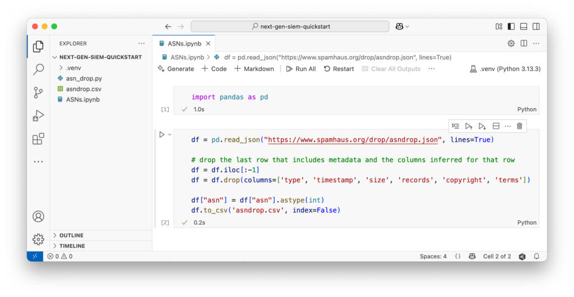Click the Accounts icon in activity bar
This screenshot has width=574, height=297.
point(38,216)
